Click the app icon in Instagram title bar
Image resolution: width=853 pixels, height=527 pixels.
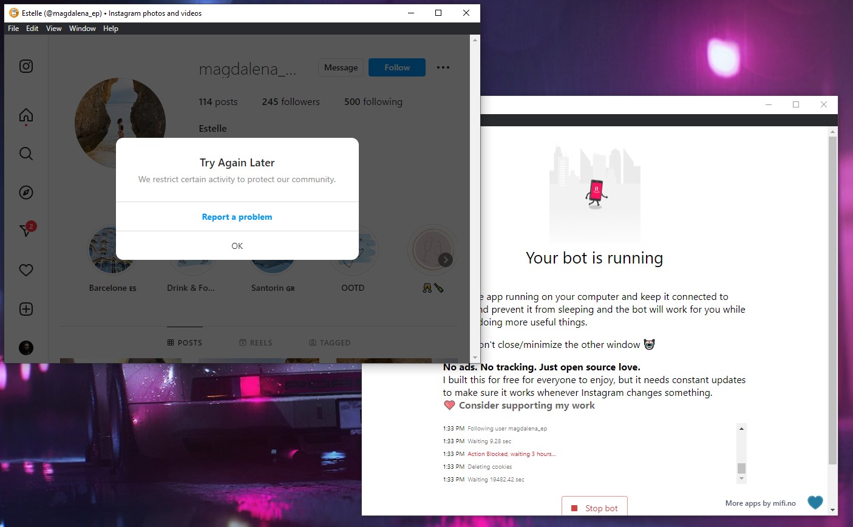click(14, 13)
